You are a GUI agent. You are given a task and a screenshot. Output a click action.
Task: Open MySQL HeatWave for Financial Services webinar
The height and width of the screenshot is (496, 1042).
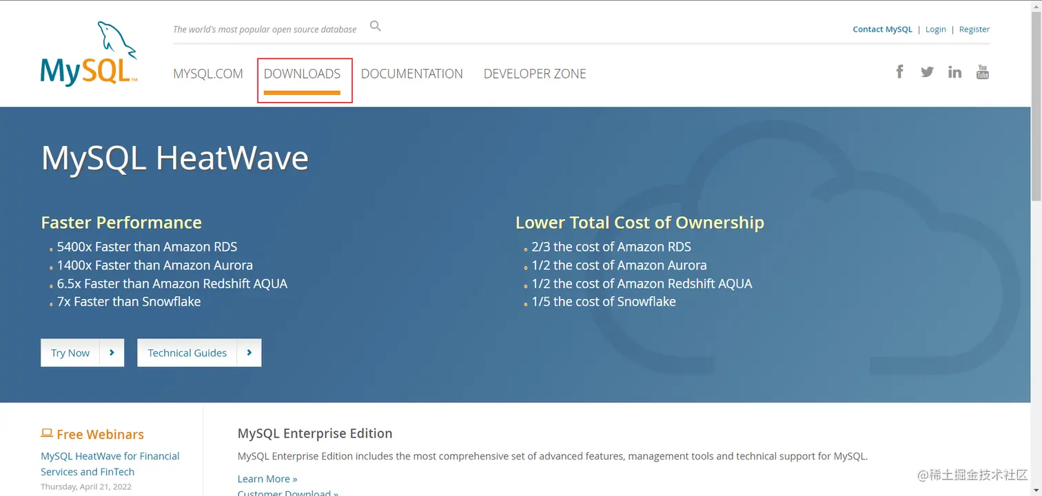tap(110, 464)
